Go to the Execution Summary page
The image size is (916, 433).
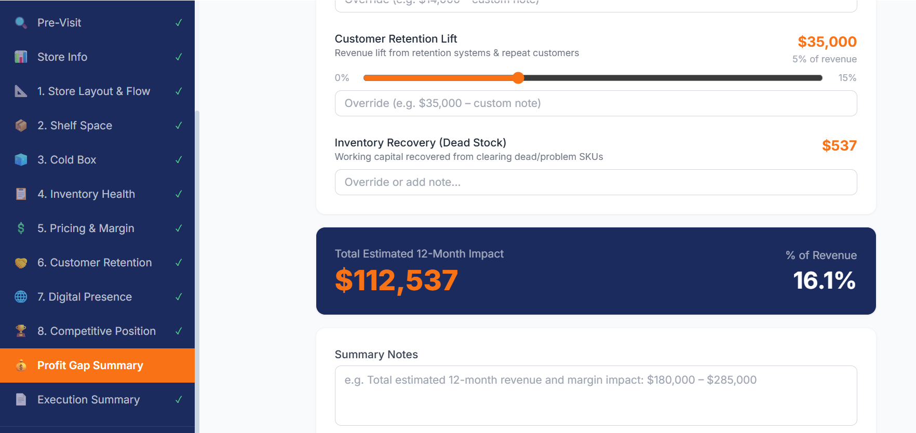[88, 400]
